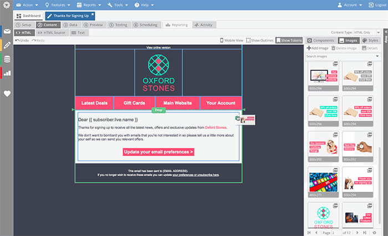The width and height of the screenshot is (388, 236).
Task: Toggle Mobile View
Action: 232,40
